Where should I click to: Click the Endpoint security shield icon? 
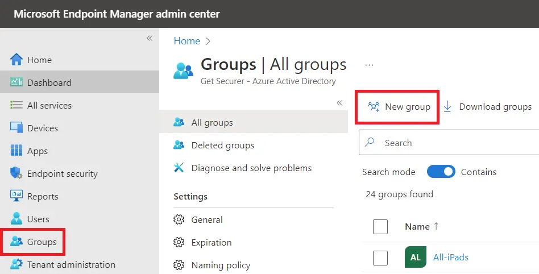[16, 173]
